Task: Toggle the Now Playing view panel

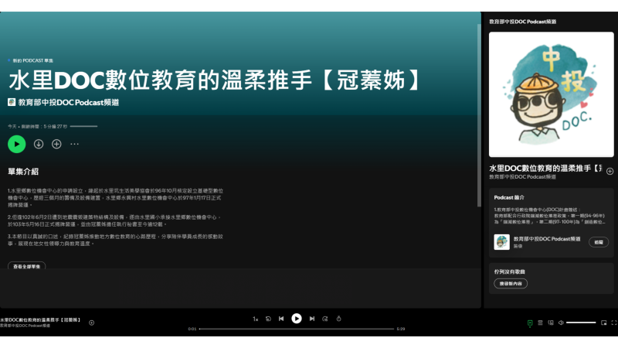Action: [x=530, y=322]
